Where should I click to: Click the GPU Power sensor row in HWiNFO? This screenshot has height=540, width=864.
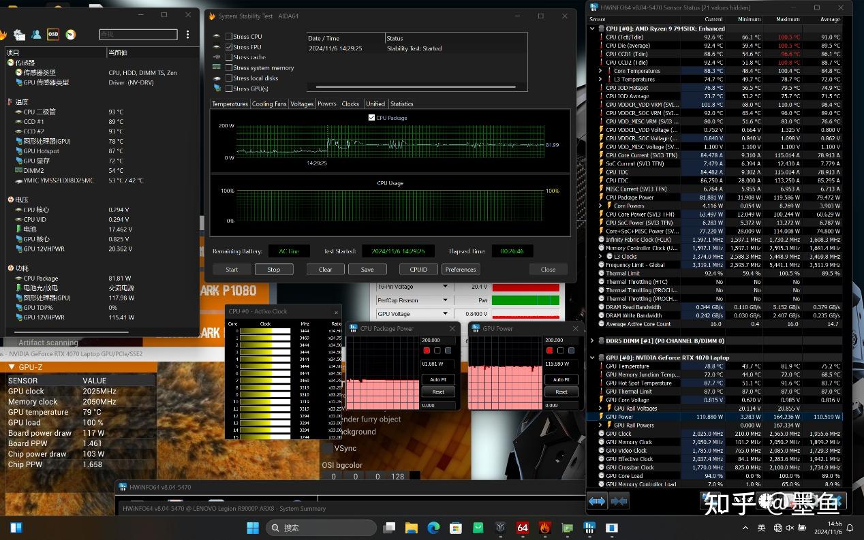715,417
